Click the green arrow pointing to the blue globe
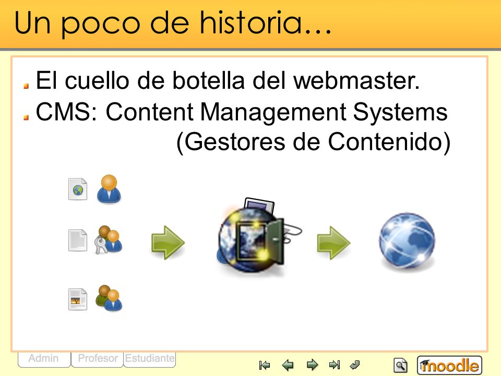Screen dimensions: 501x376 pyautogui.click(x=333, y=242)
